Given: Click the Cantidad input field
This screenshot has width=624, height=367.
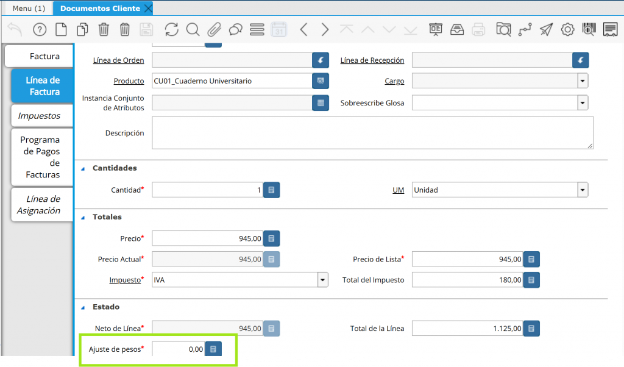Looking at the screenshot, I should pyautogui.click(x=207, y=190).
